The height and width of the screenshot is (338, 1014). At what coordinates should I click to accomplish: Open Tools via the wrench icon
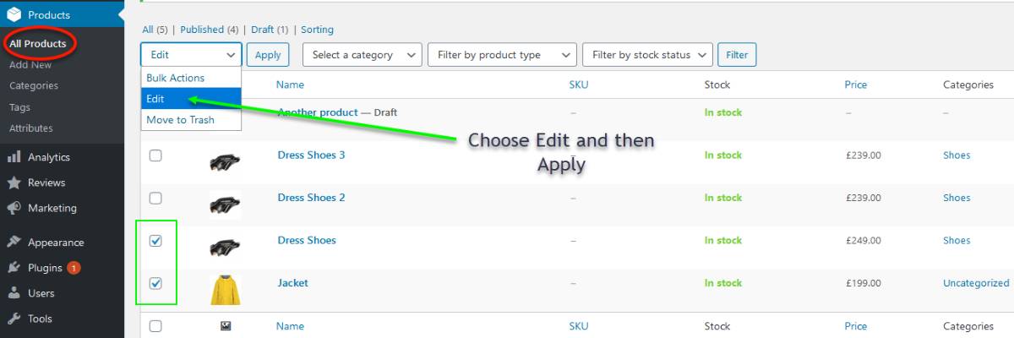tap(14, 319)
